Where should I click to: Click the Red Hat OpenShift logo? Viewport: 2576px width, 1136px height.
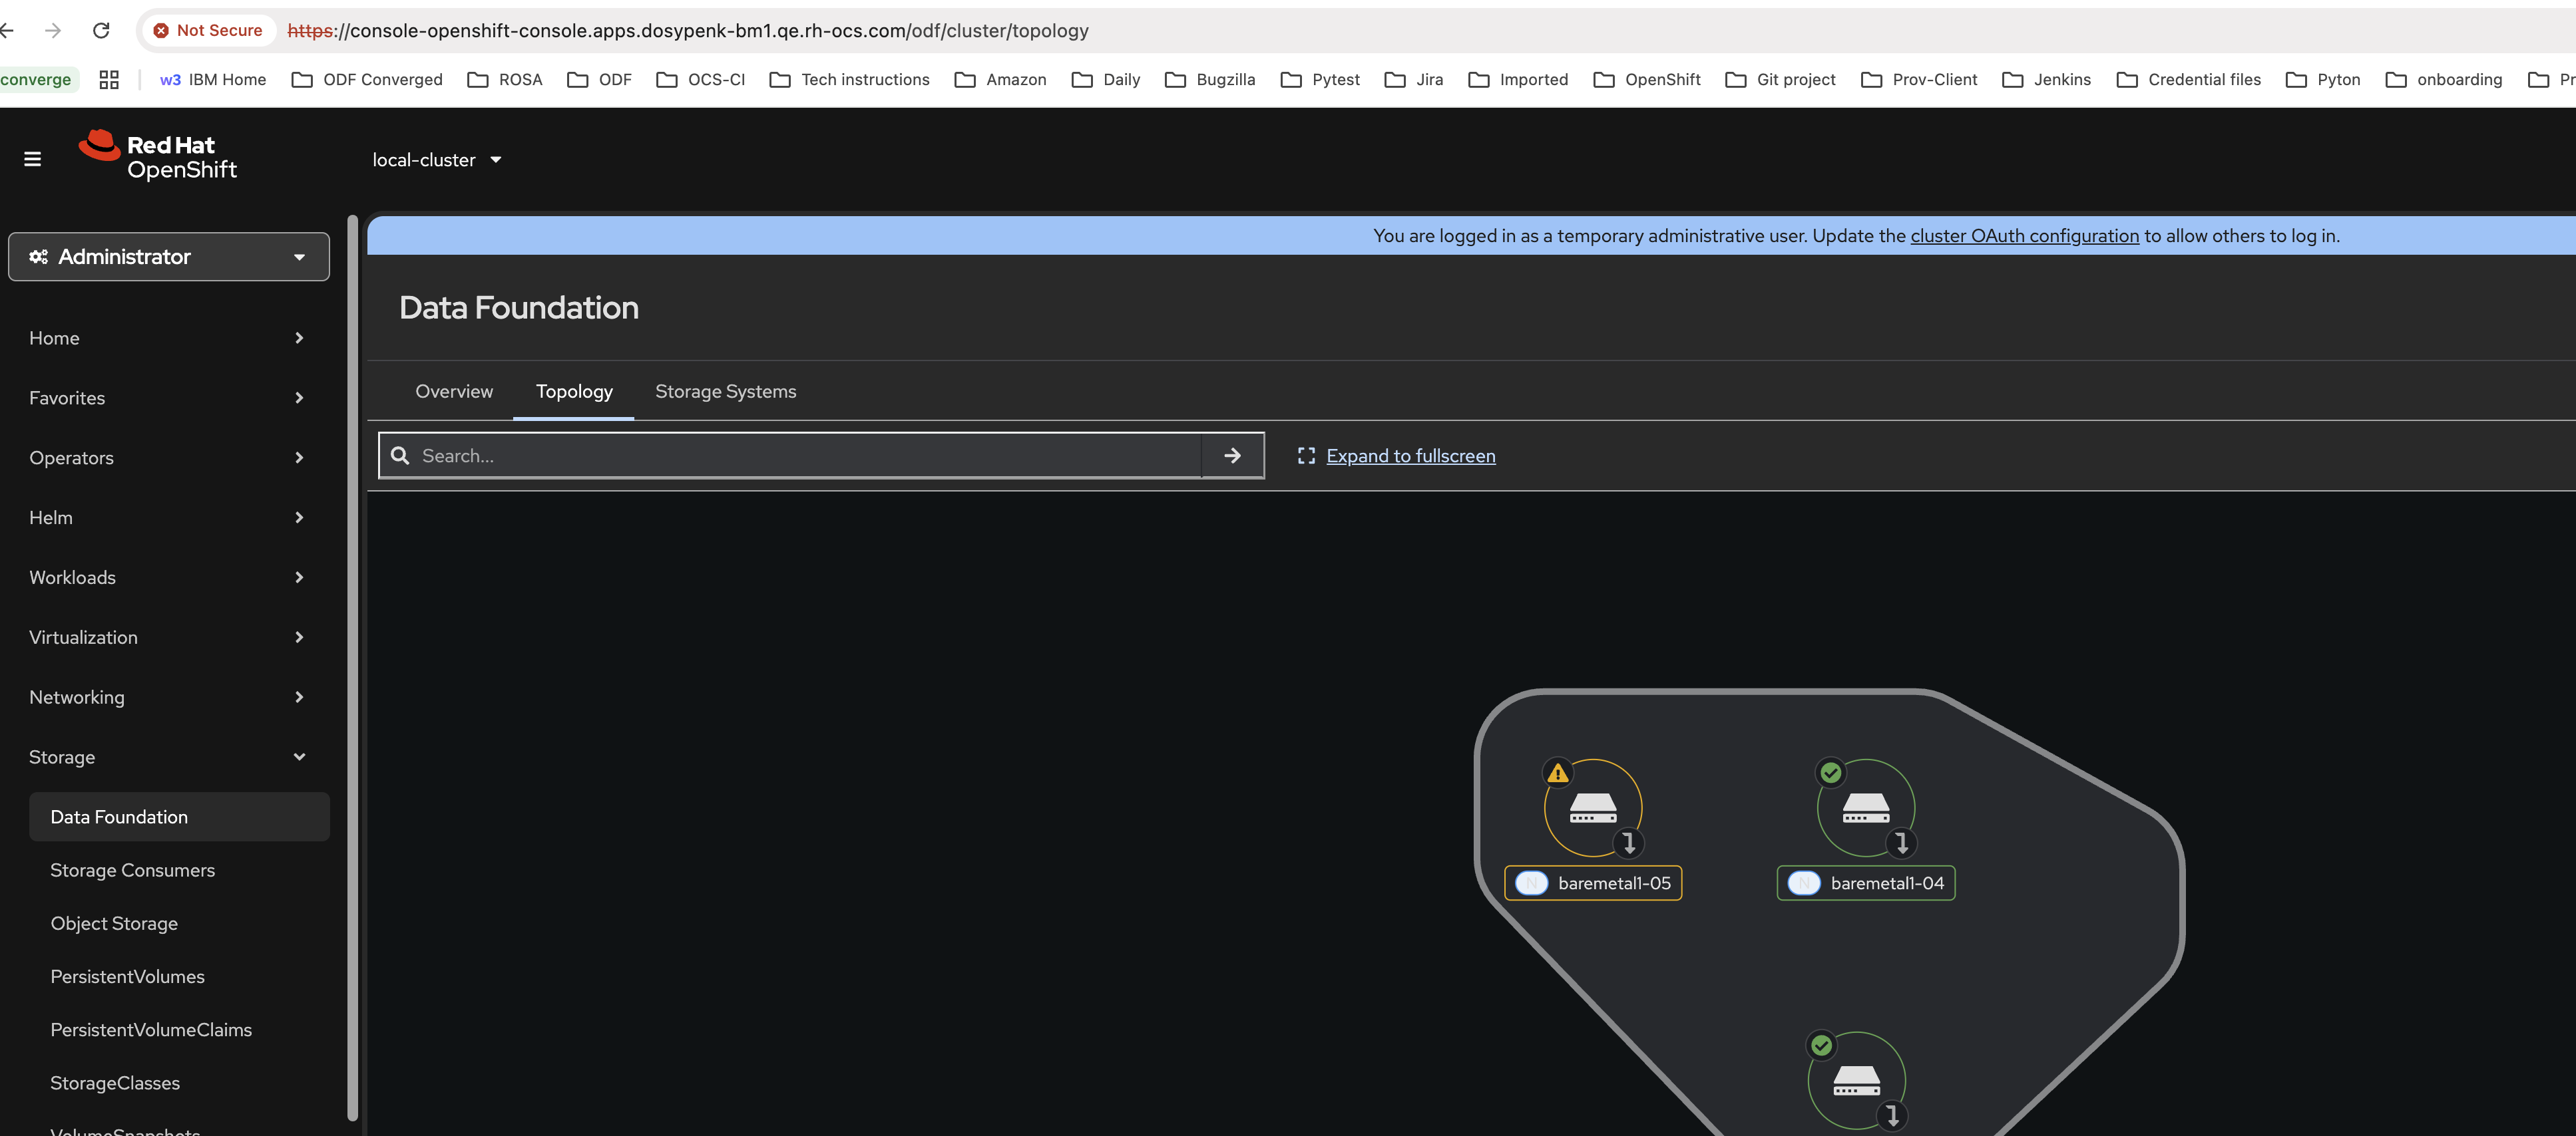(158, 157)
